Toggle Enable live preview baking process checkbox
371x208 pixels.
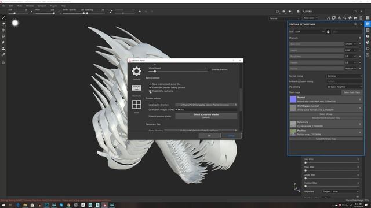(150, 87)
